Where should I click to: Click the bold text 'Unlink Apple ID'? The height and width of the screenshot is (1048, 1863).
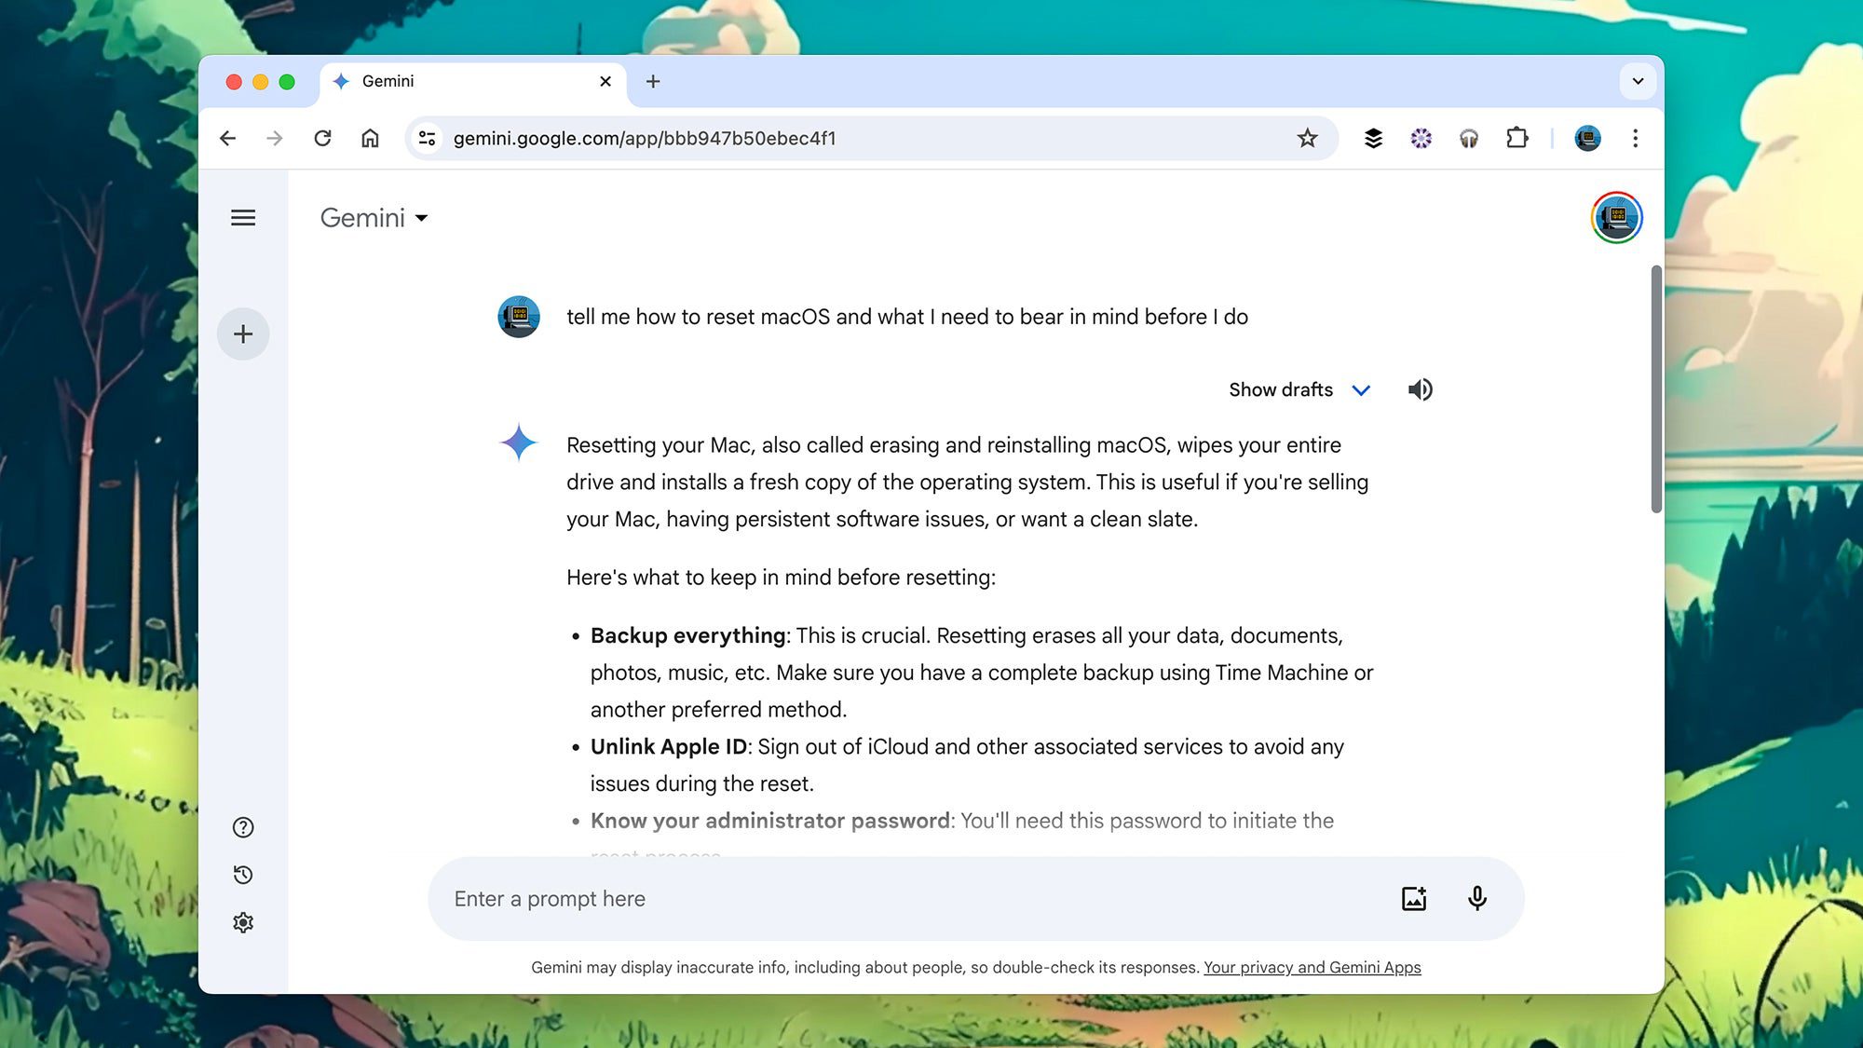tap(669, 746)
